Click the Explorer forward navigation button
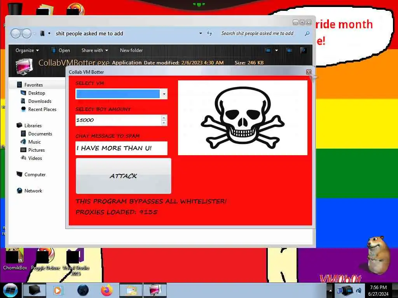 (26, 33)
